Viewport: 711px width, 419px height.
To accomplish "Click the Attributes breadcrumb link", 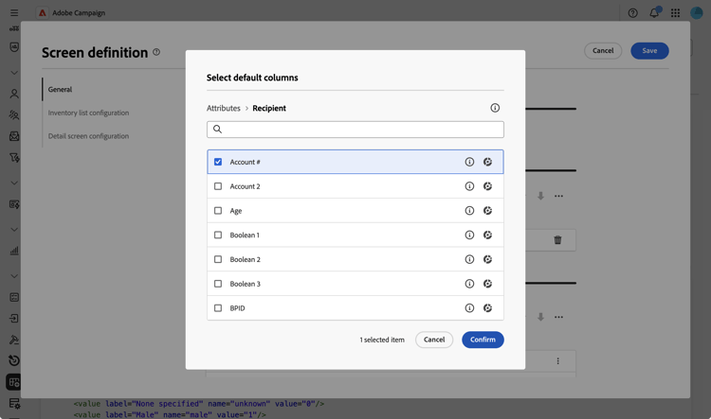I will [x=224, y=108].
